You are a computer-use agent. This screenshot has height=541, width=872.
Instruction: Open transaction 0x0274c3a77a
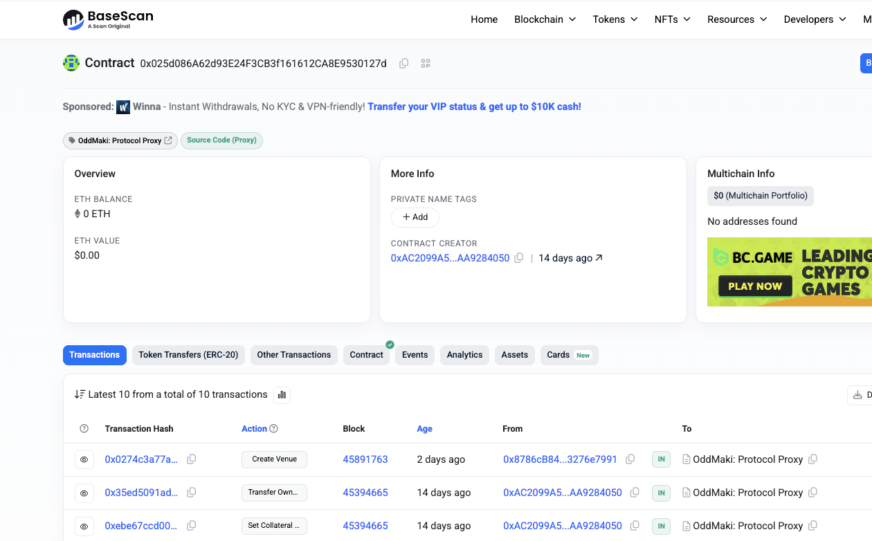141,459
